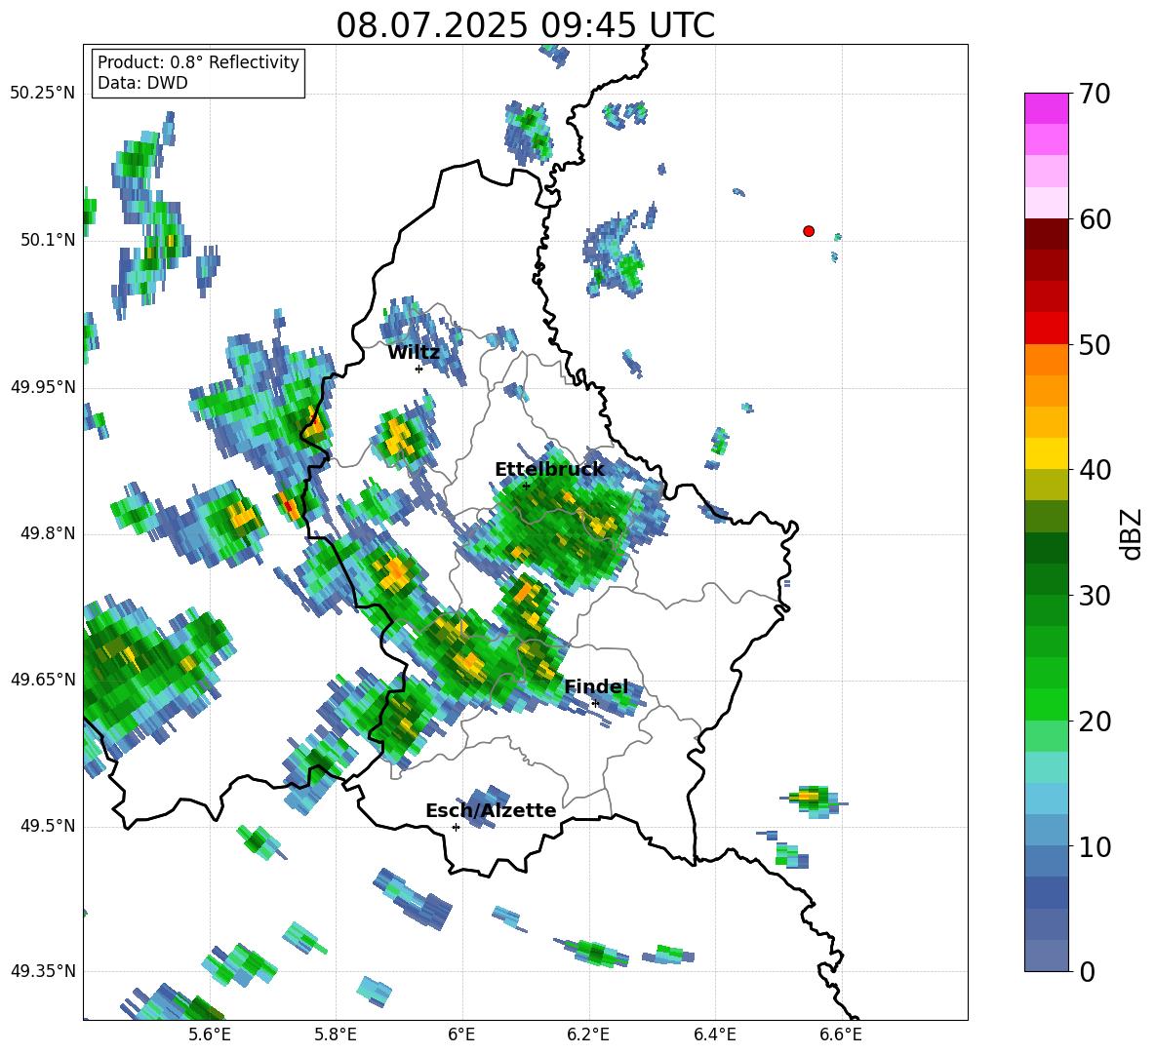Click the cross marker at Findel

click(595, 703)
